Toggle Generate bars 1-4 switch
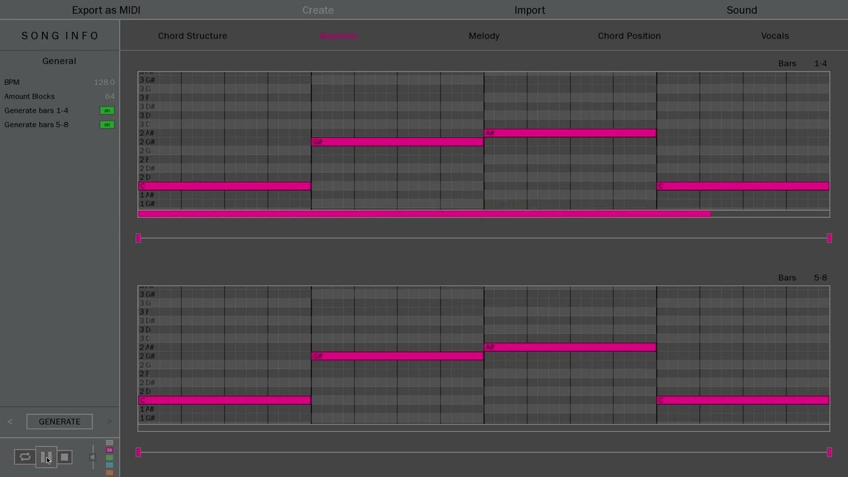The height and width of the screenshot is (477, 848). [107, 111]
